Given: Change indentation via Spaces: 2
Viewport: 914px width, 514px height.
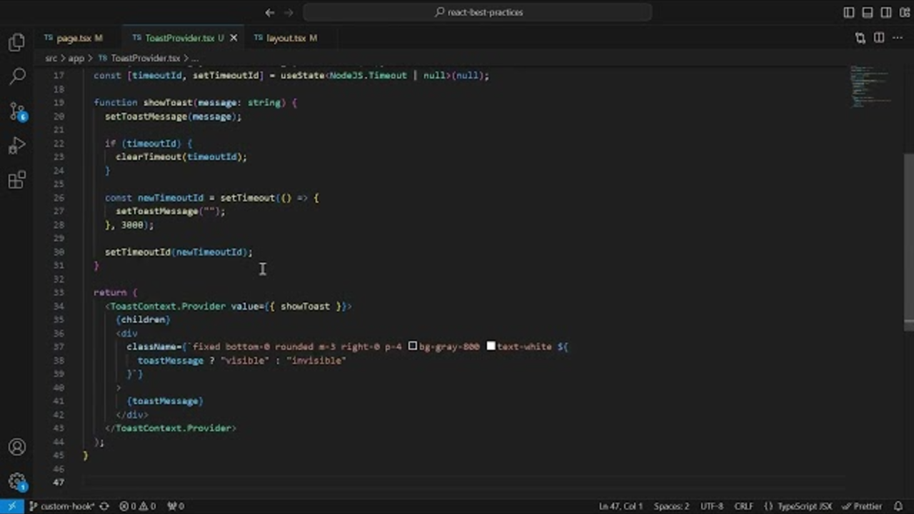Looking at the screenshot, I should click(671, 506).
